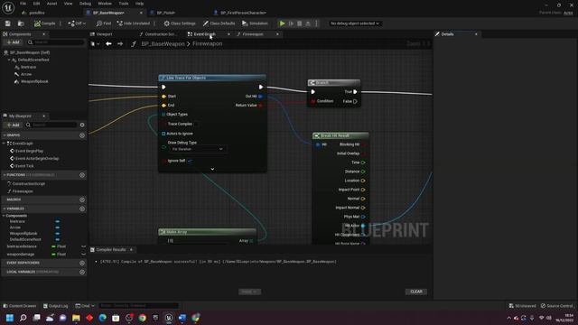Screen dimensions: 578x325
Task: Click the linetracedistance variable
Action: pyautogui.click(x=22, y=246)
